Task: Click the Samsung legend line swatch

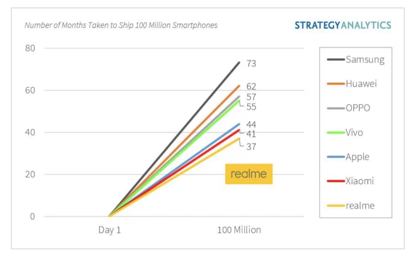Action: 336,59
